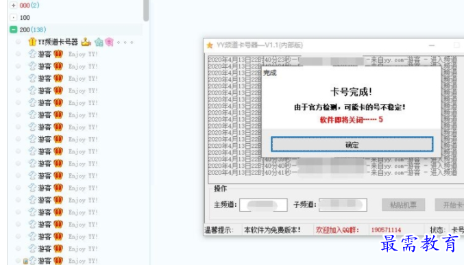Click the gold crown badge after YY频道卡号器
The height and width of the screenshot is (265, 464).
point(86,42)
